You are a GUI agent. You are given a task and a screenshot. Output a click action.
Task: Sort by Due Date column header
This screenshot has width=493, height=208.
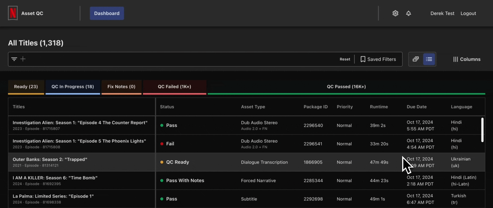click(x=417, y=107)
